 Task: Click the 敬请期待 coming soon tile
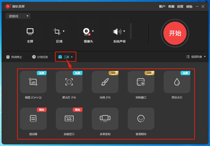tap(141, 119)
